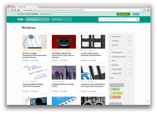Open the purple city skyline thumbnail

(x=64, y=73)
